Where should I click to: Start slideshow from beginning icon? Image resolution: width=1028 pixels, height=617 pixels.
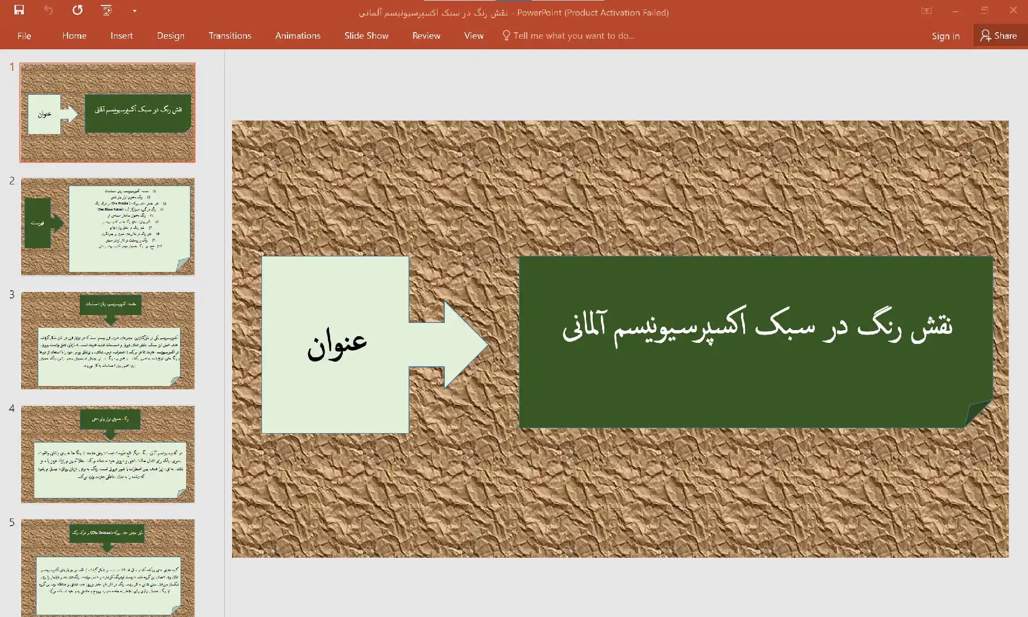coord(106,10)
